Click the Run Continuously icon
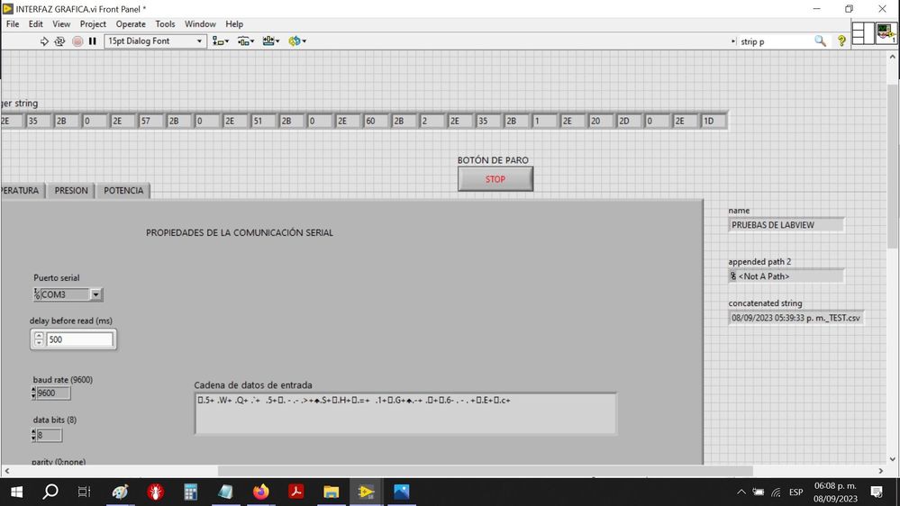The image size is (900, 506). tap(59, 41)
